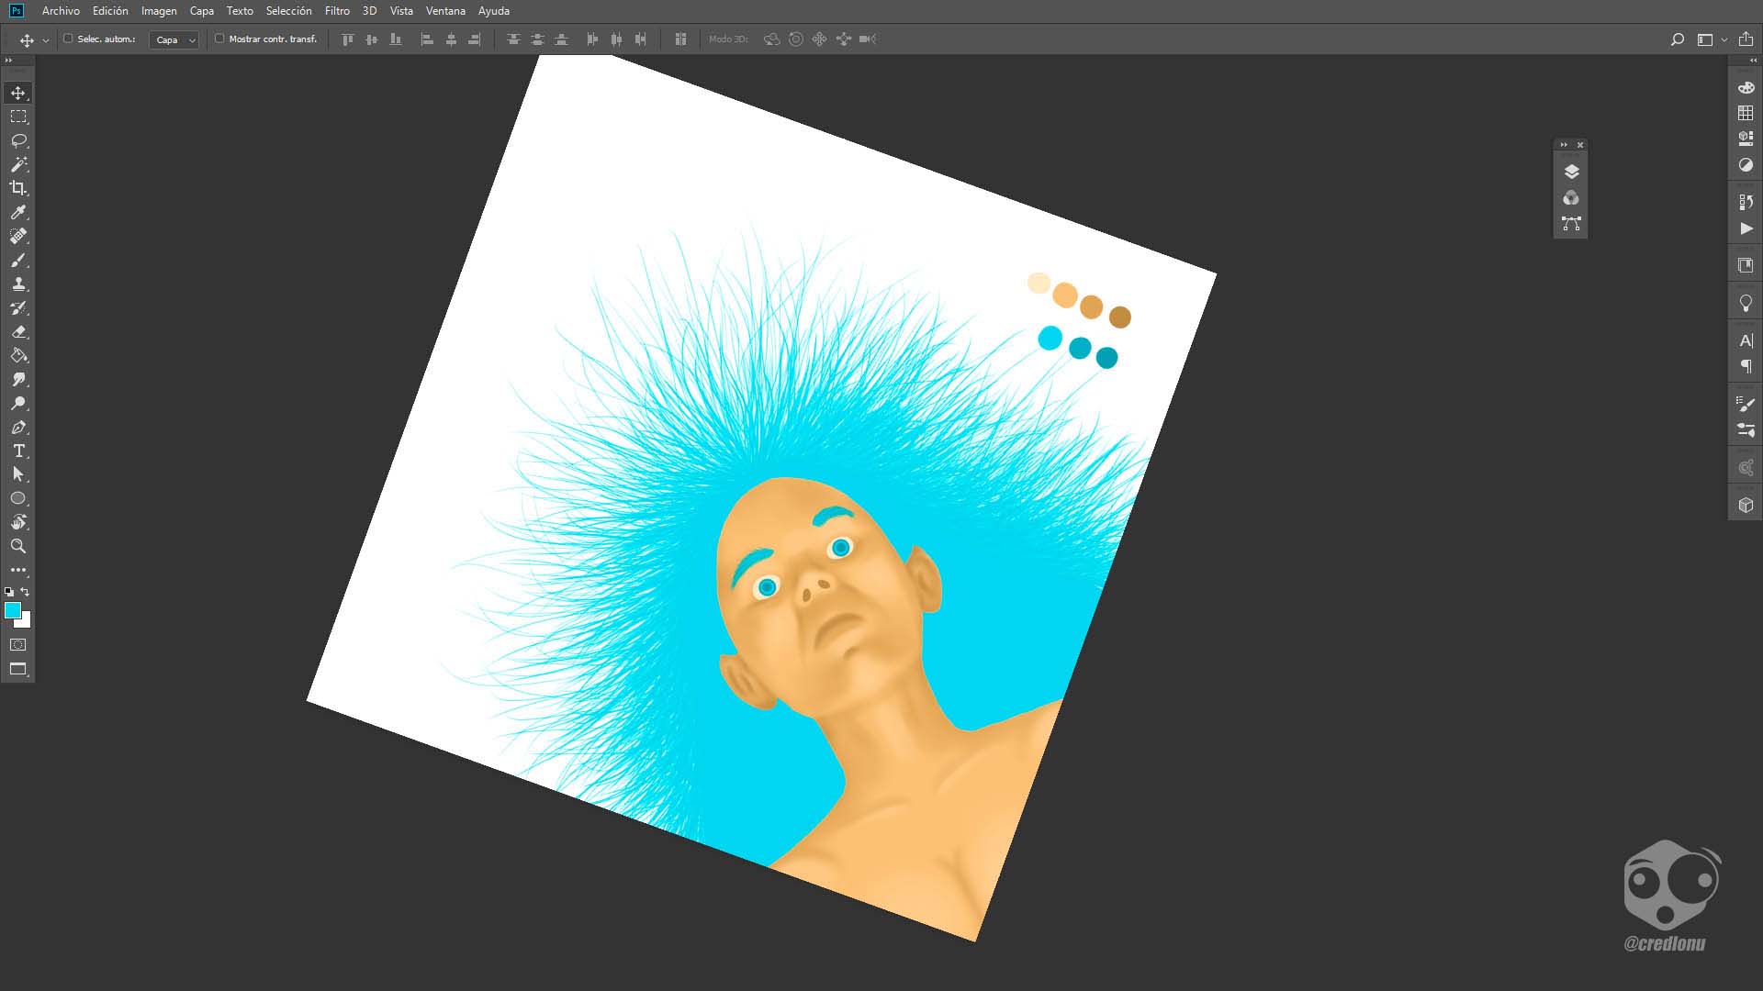Select the Dodge tool
This screenshot has height=991, width=1763.
click(18, 404)
